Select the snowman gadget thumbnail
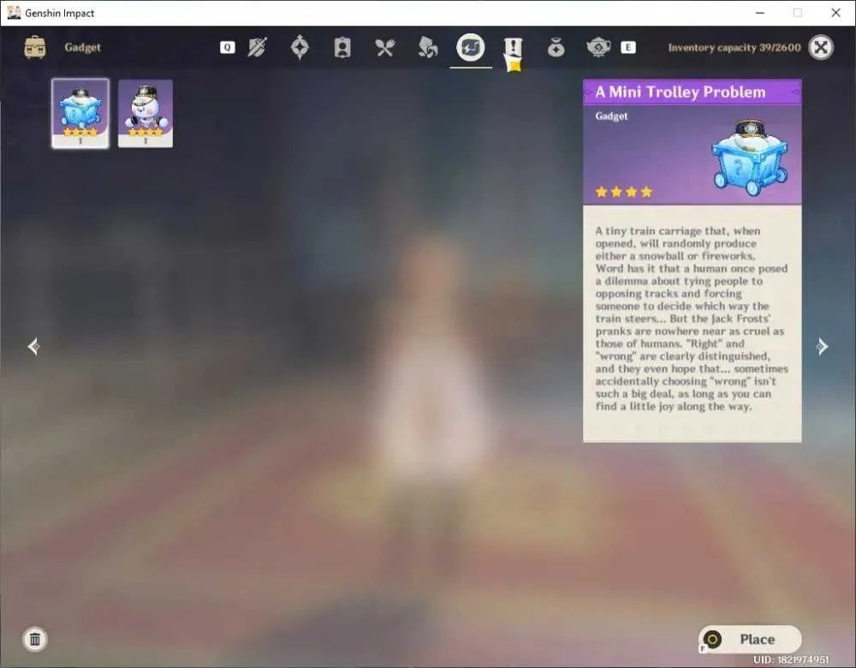 point(146,113)
